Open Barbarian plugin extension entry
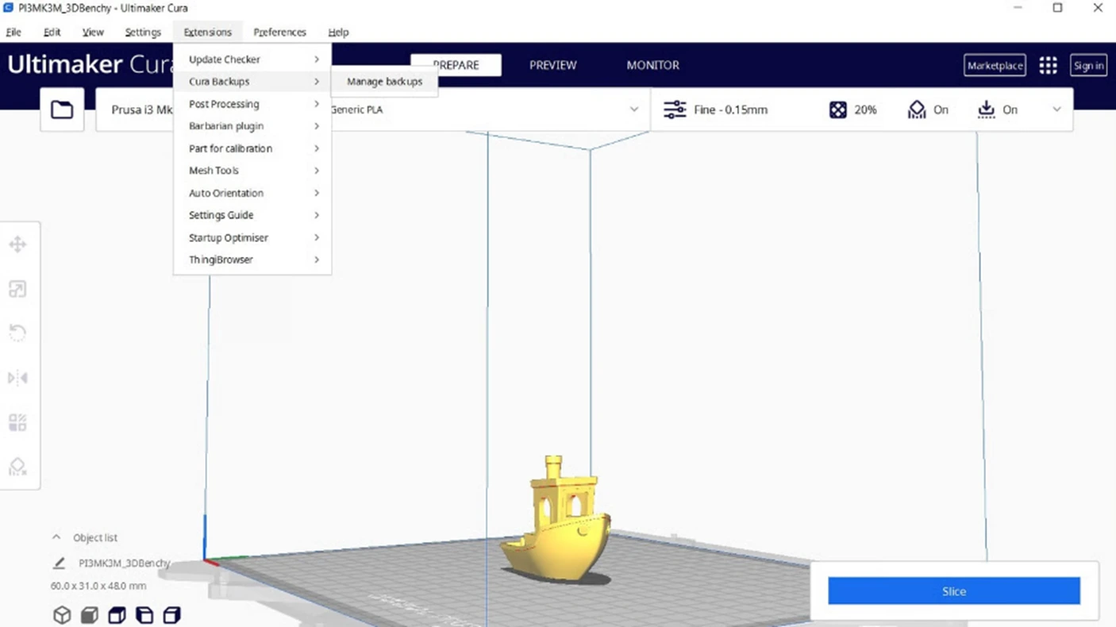Image resolution: width=1116 pixels, height=627 pixels. point(252,126)
